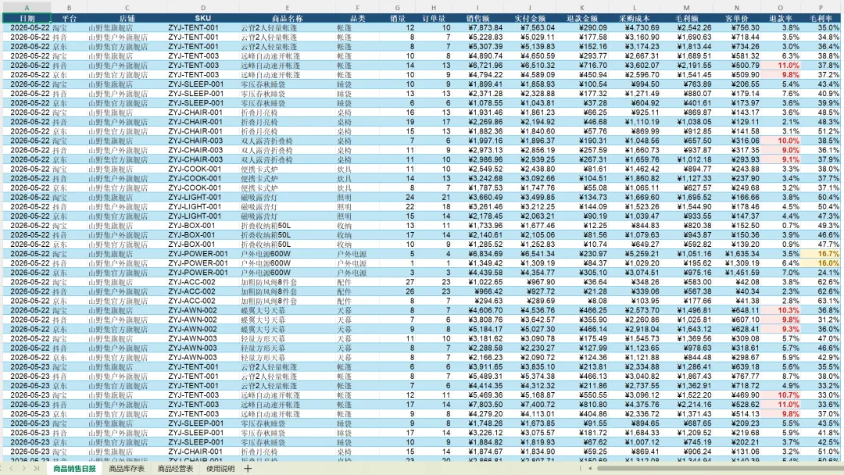Click the first red 11.0% refund rate cell

pos(781,65)
